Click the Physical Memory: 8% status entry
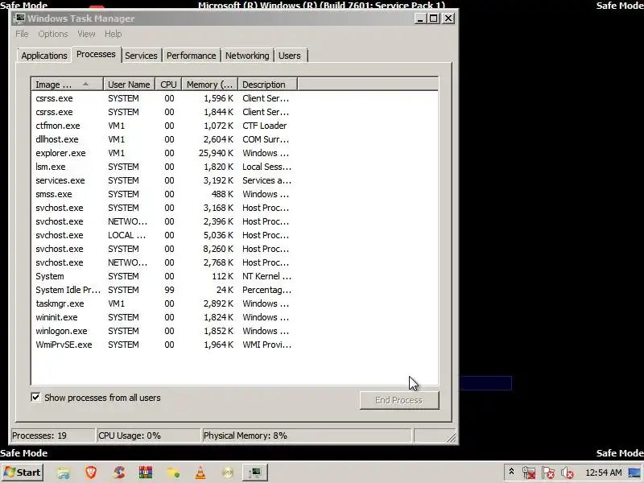644x483 pixels. tap(307, 436)
